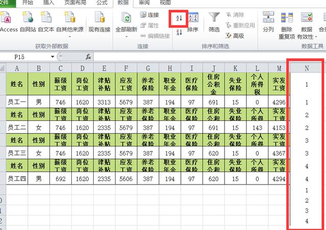The image size is (326, 230).
Task: Select column B header
Action: pyautogui.click(x=39, y=68)
